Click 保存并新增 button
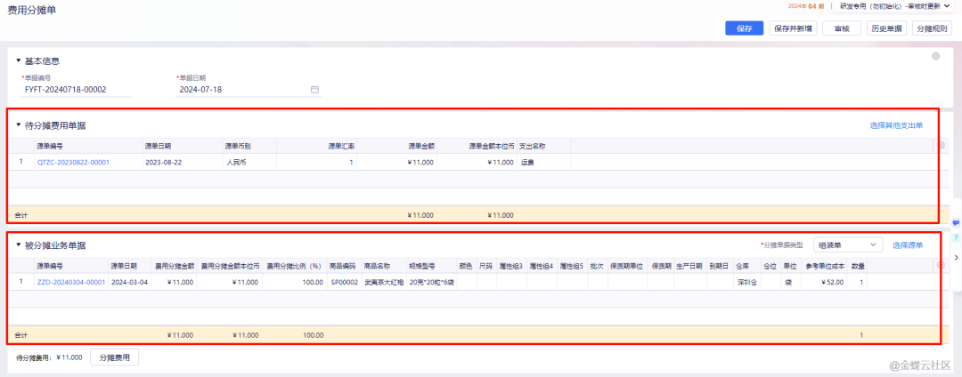Viewport: 962px width, 377px height. click(792, 28)
